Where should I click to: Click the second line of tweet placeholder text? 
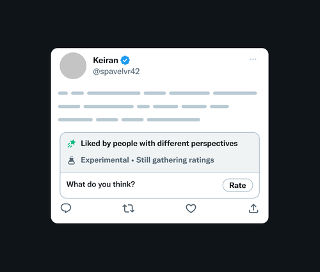143,107
